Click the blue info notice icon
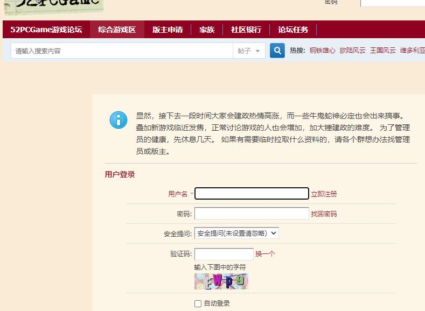The image size is (425, 311). pyautogui.click(x=119, y=119)
